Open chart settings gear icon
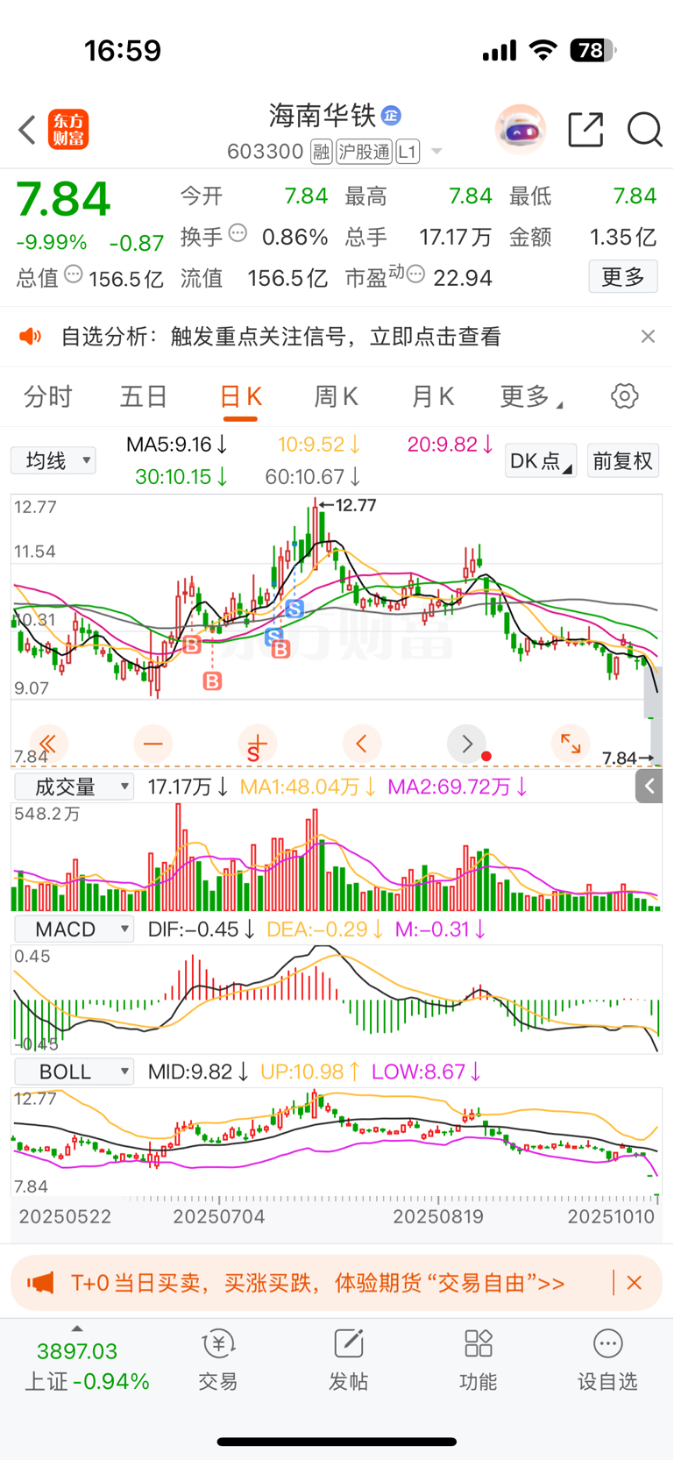 [x=624, y=396]
